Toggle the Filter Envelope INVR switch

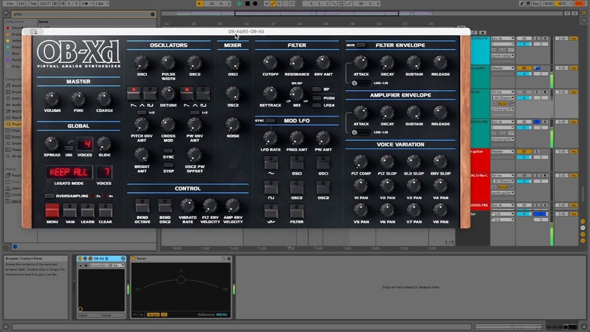361,45
